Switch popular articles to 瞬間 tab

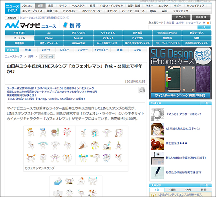[203, 190]
